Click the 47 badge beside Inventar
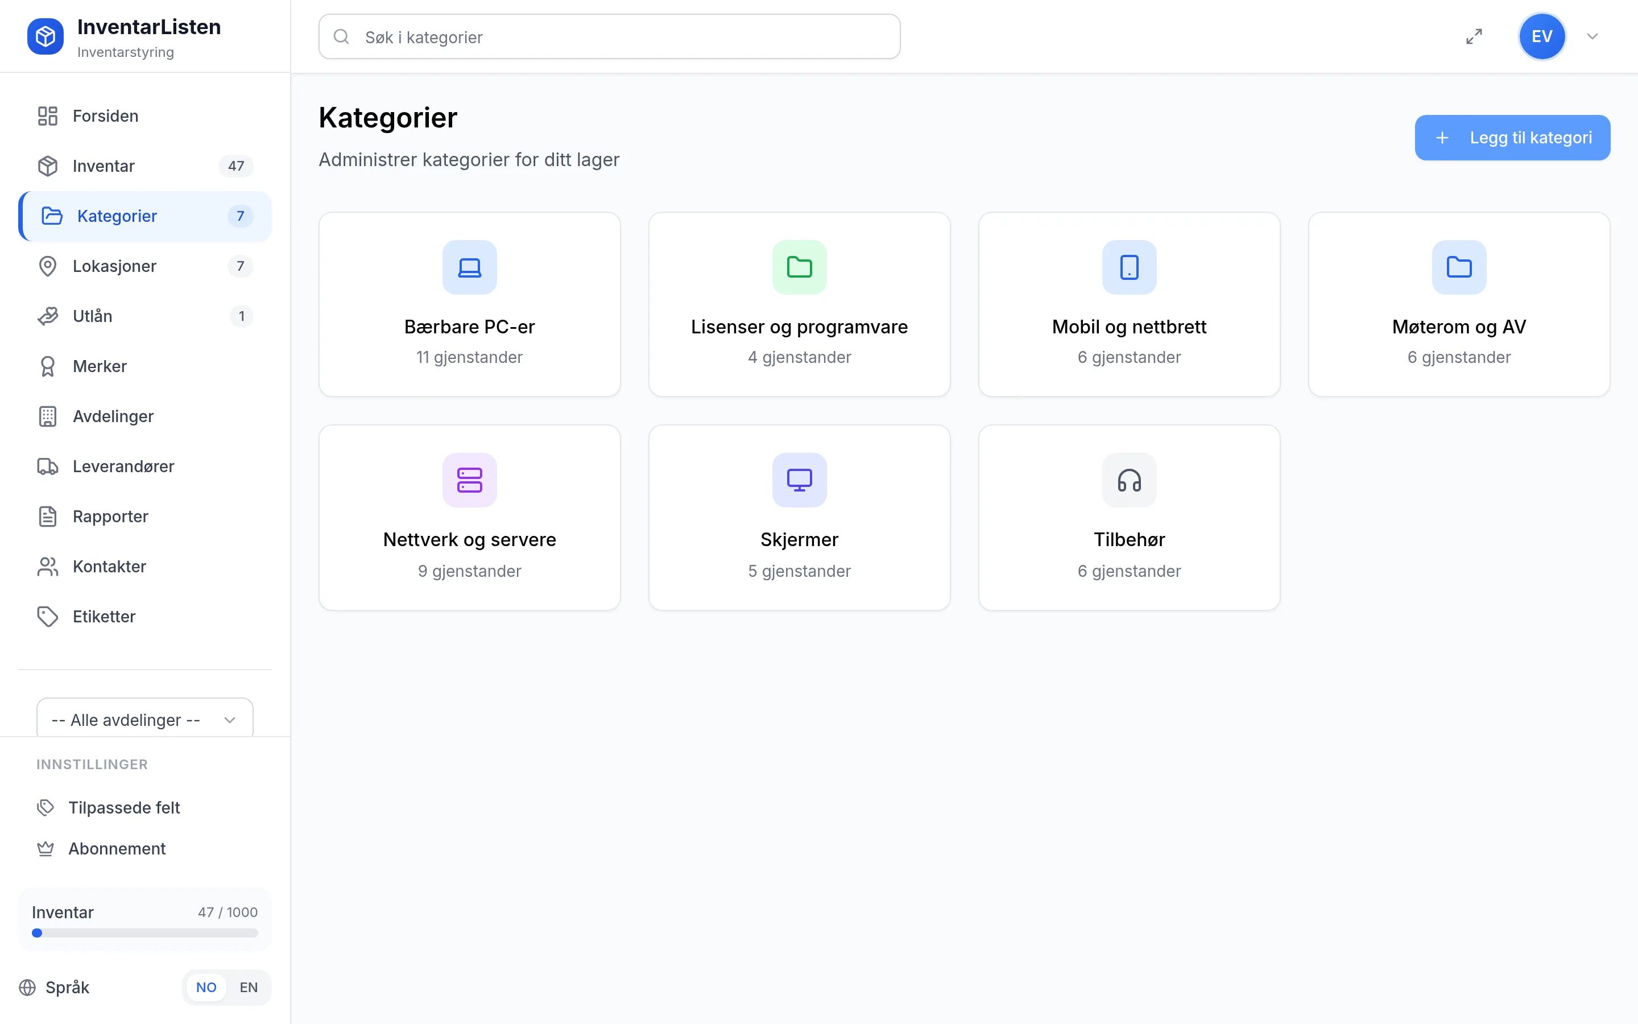 235,166
